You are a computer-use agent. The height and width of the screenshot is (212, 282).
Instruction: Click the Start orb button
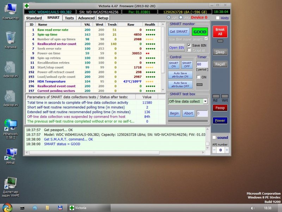(x=7, y=207)
